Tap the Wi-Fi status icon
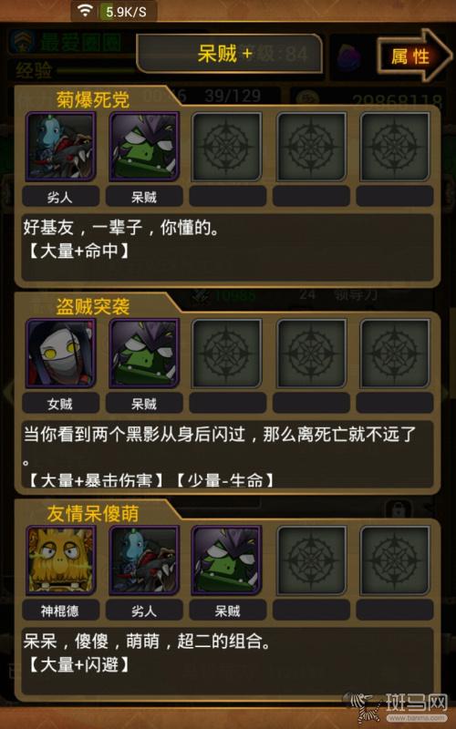This screenshot has width=456, height=729. 85,10
